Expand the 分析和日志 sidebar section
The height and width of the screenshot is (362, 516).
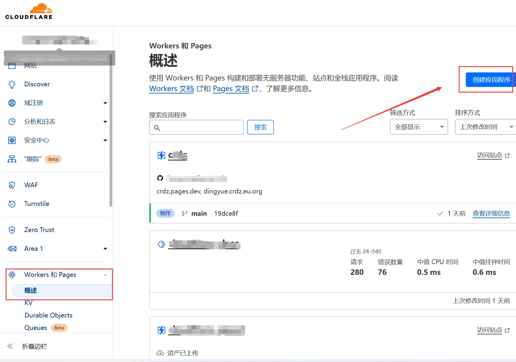(x=105, y=122)
